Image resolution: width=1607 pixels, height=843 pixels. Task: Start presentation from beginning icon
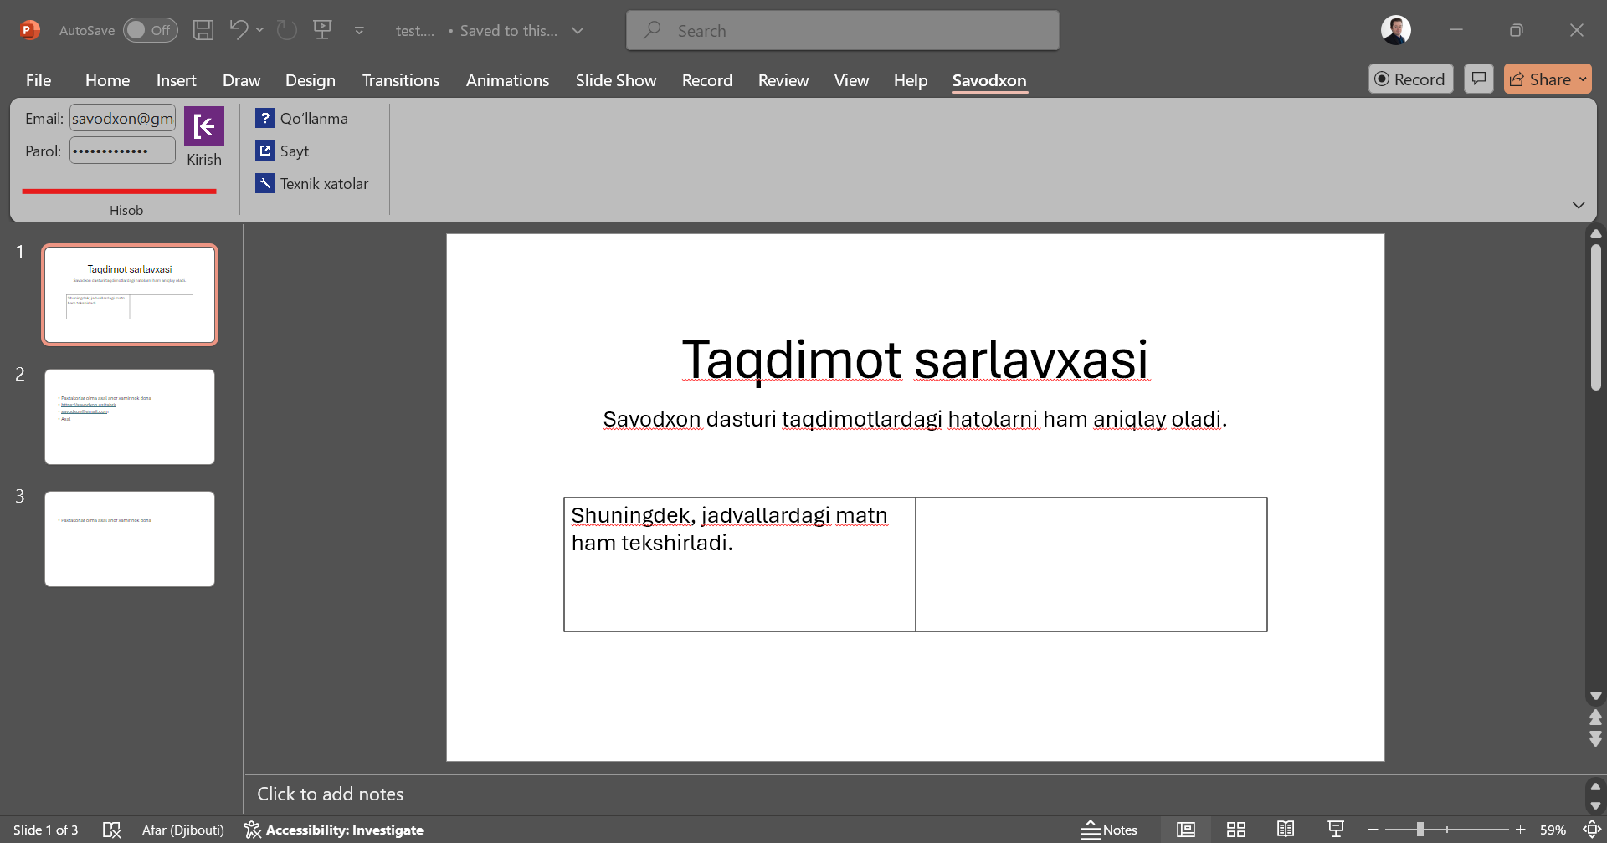click(x=322, y=31)
